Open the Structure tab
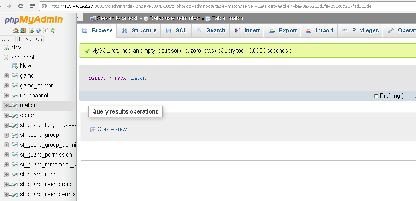 pos(139,30)
